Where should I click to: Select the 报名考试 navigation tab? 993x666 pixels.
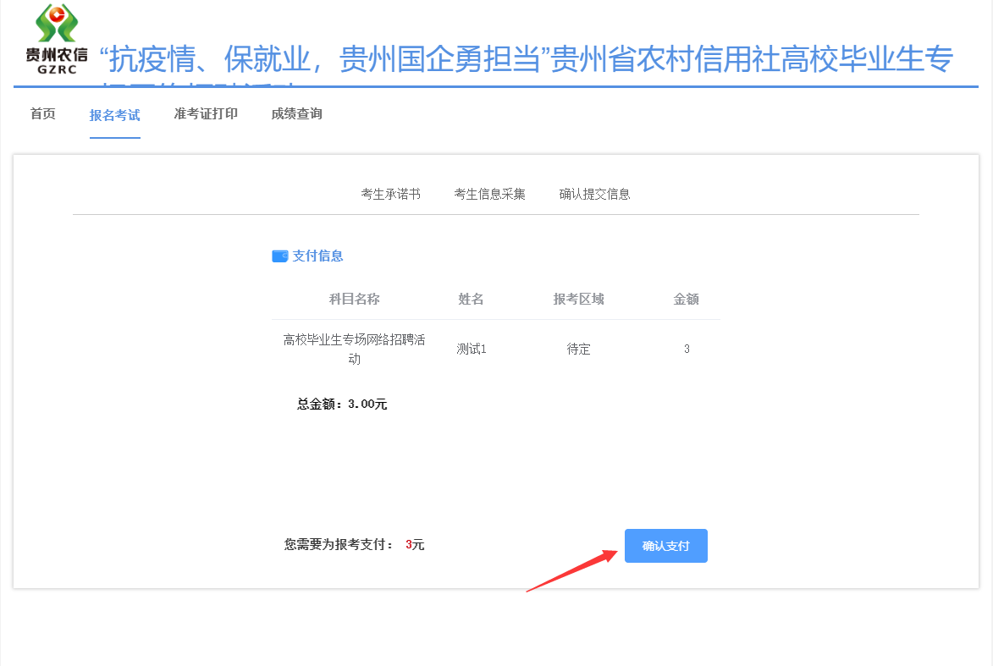(114, 115)
